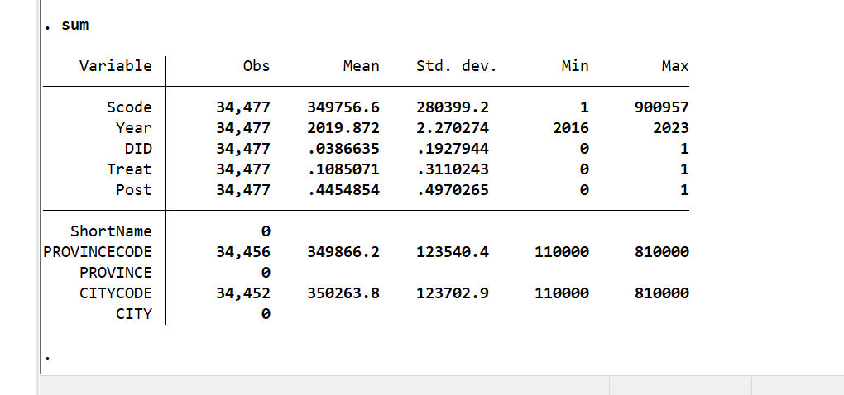This screenshot has width=844, height=395.
Task: Select Post std. dev. .4970265
Action: tap(453, 190)
